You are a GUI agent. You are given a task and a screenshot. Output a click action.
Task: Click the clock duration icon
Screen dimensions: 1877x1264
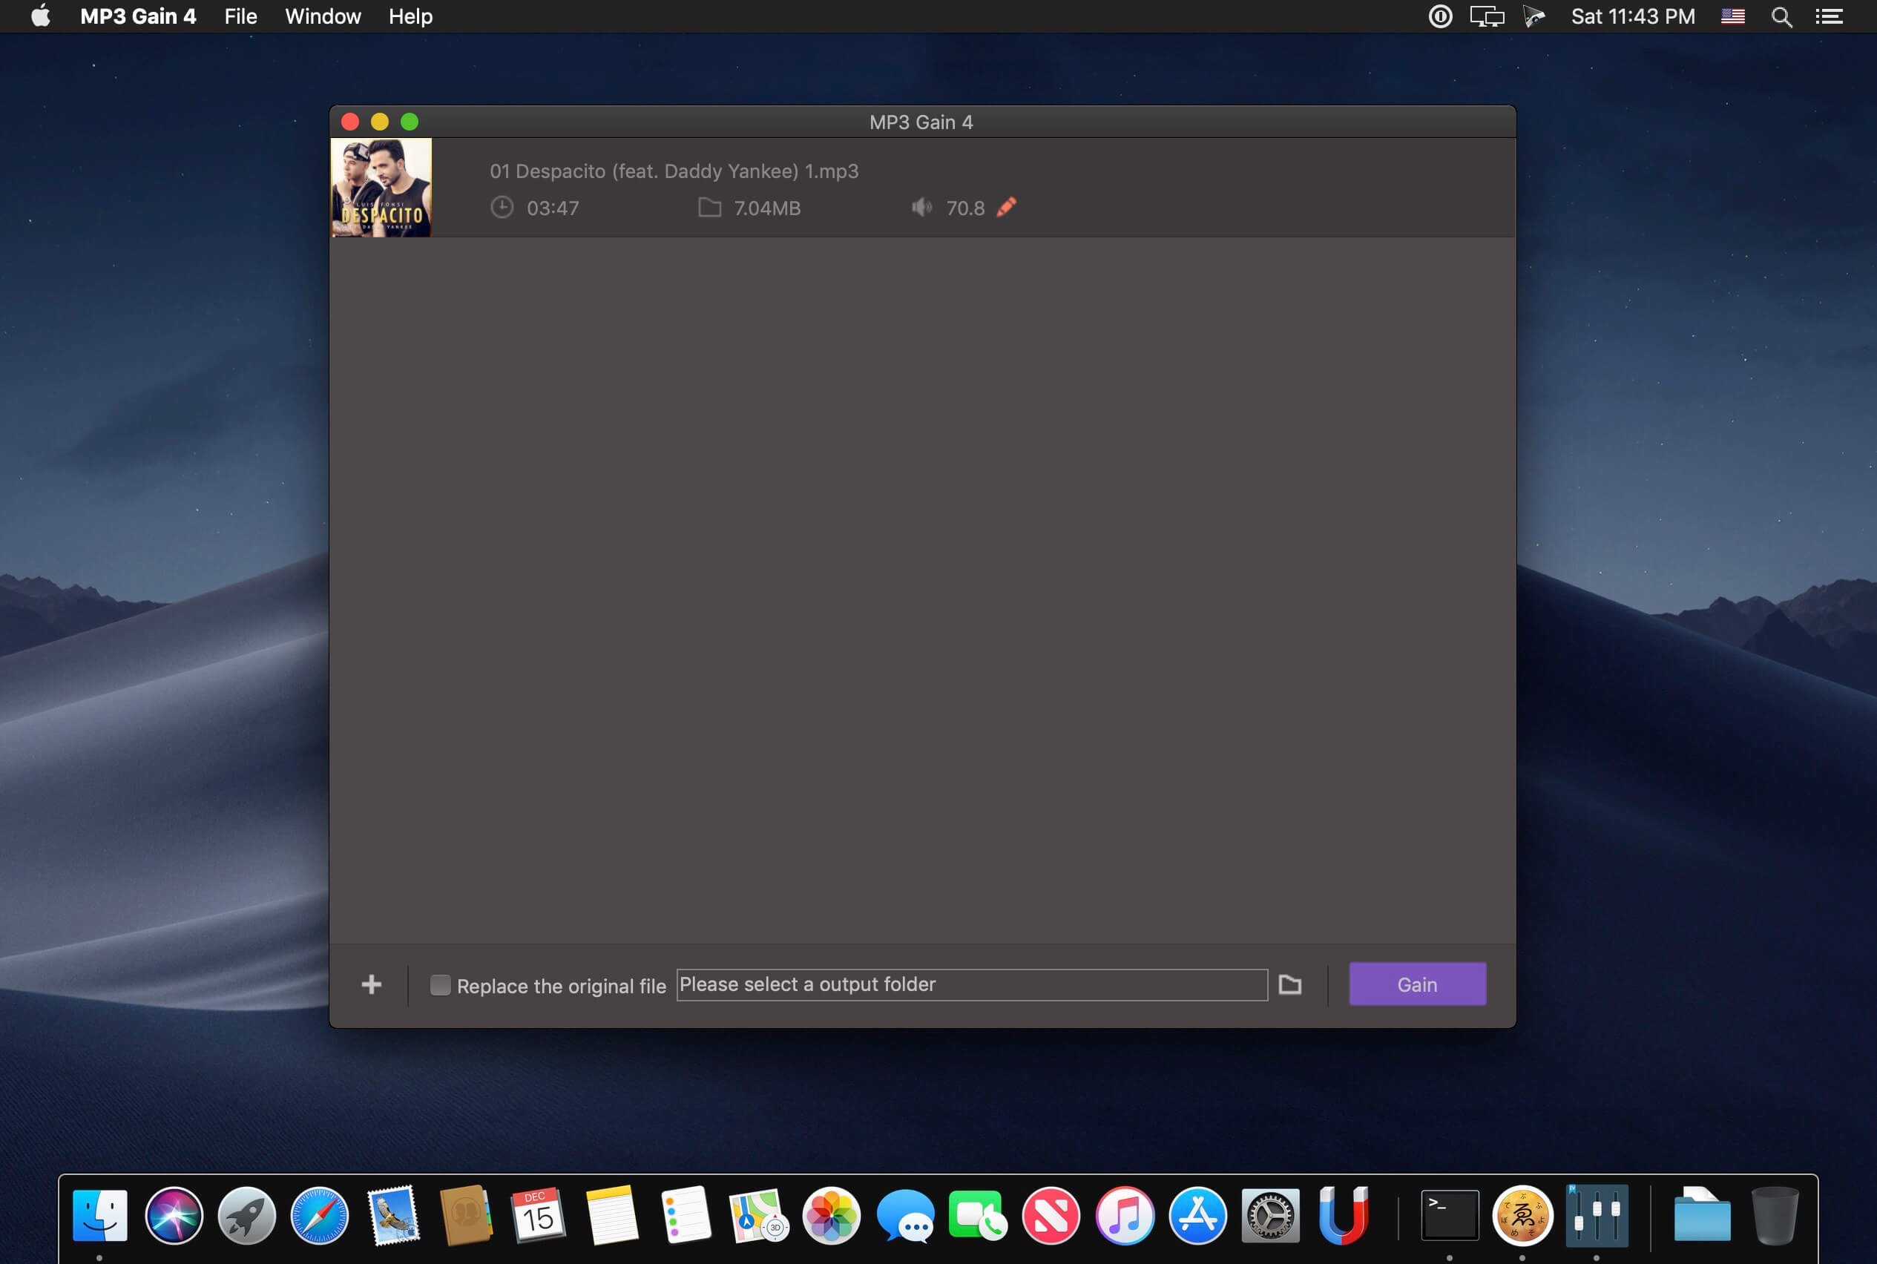coord(502,208)
